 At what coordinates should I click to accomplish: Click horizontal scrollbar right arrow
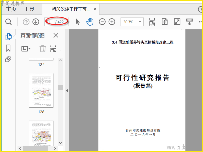(x=55, y=148)
